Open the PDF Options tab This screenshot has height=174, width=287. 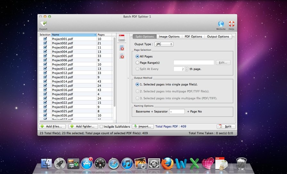tap(193, 37)
